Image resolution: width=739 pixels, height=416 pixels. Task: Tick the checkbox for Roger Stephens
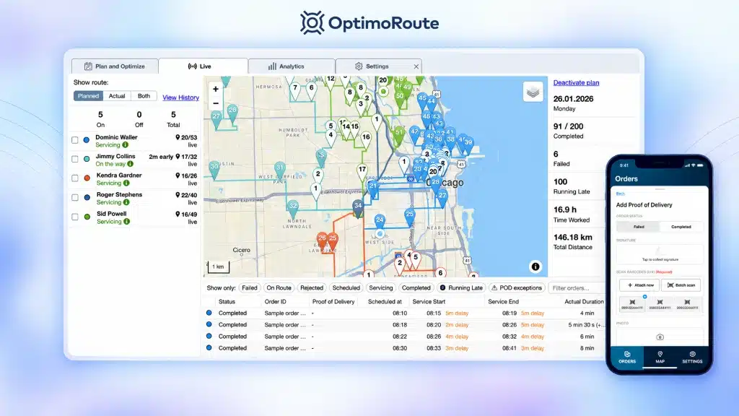coord(75,198)
